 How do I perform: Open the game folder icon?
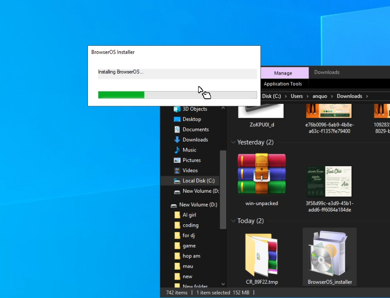click(177, 246)
